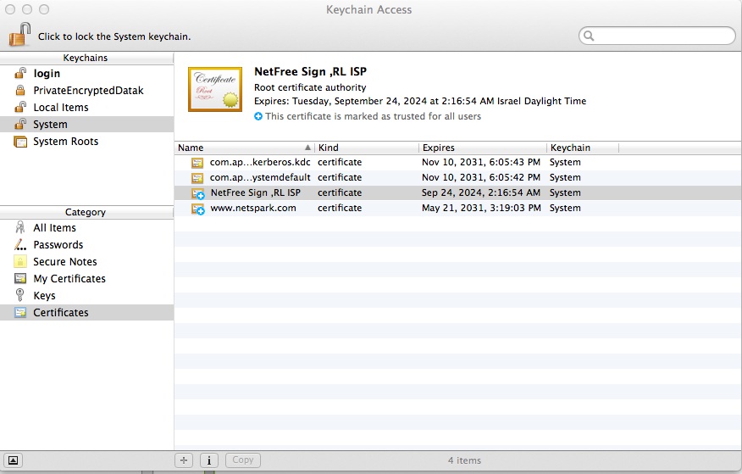Select the com.ap...kerberos.kdc certificate row
742x474 pixels.
tap(457, 163)
